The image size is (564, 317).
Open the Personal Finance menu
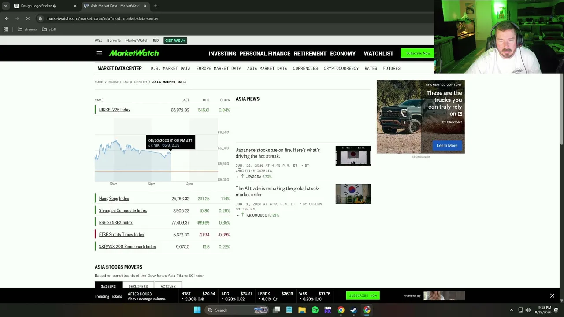point(265,54)
